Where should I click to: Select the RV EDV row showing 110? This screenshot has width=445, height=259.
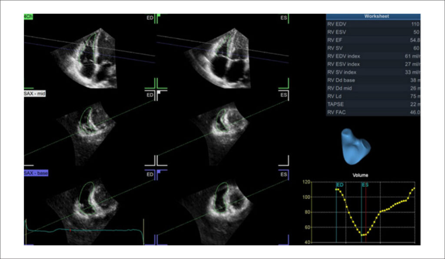click(x=373, y=24)
